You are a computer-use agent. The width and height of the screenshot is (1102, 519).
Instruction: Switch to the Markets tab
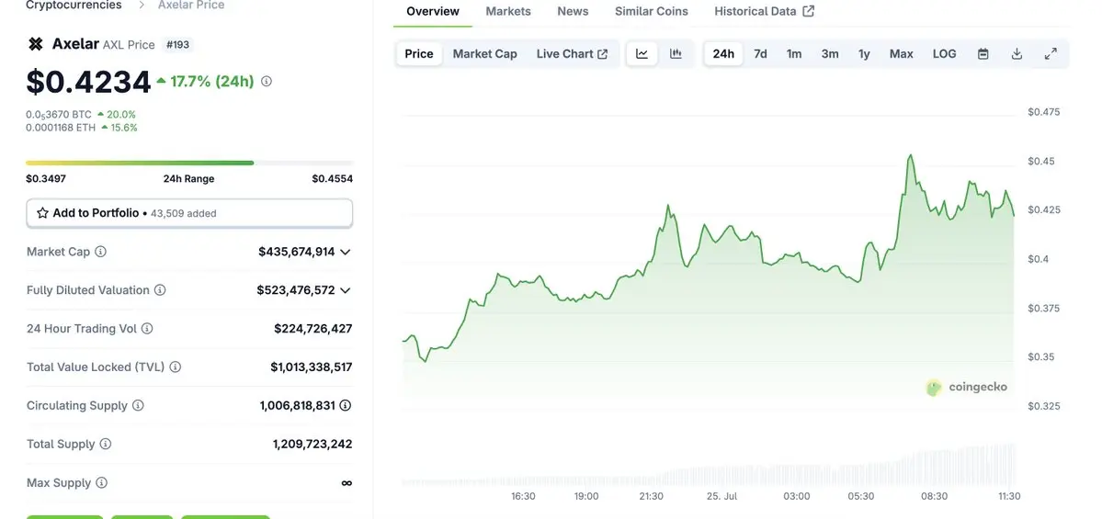[x=508, y=11]
